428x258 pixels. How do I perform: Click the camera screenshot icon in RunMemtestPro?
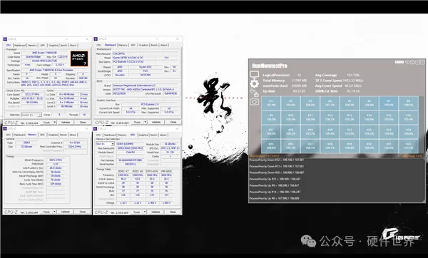(255, 102)
